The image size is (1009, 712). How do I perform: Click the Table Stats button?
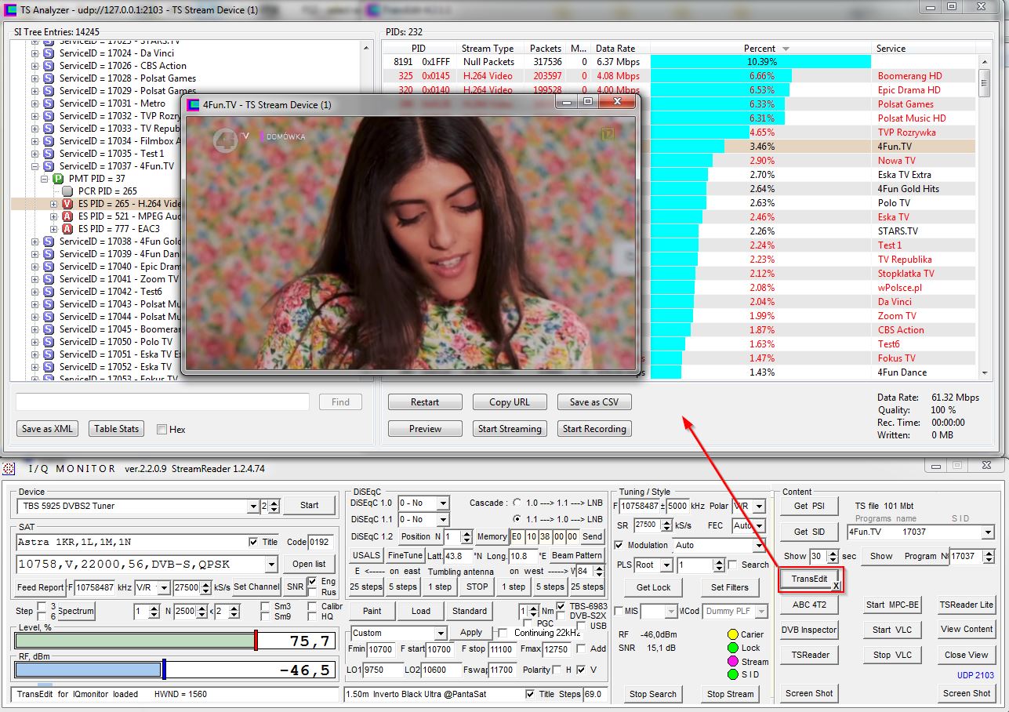pyautogui.click(x=117, y=429)
